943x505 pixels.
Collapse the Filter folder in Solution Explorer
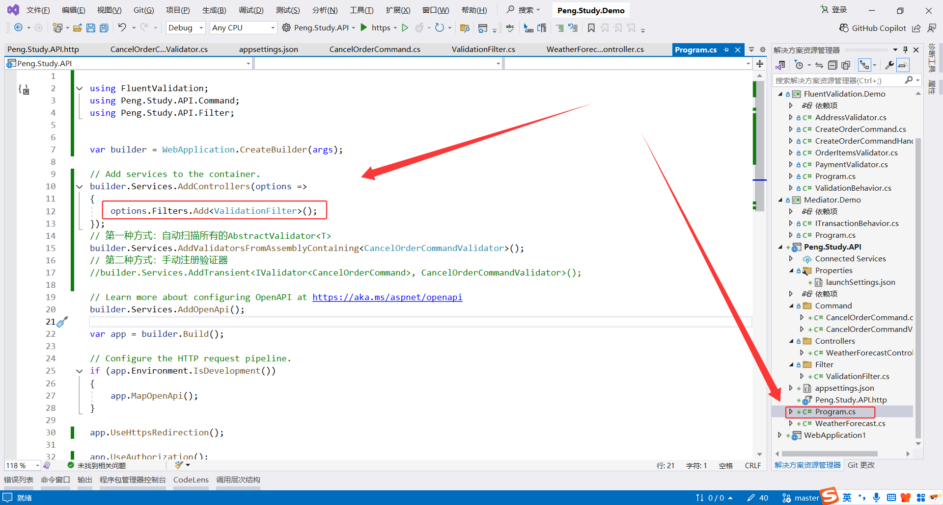[791, 365]
